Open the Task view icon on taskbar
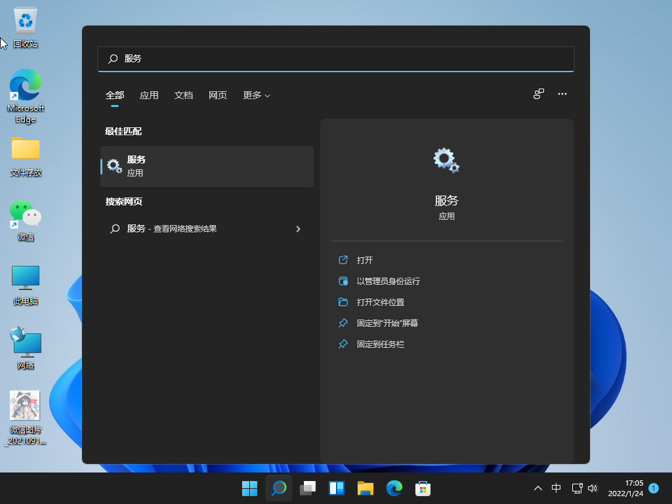This screenshot has height=504, width=672. (x=307, y=488)
